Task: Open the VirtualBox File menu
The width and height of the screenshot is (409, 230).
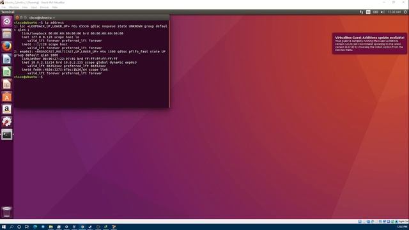Action: (3, 7)
